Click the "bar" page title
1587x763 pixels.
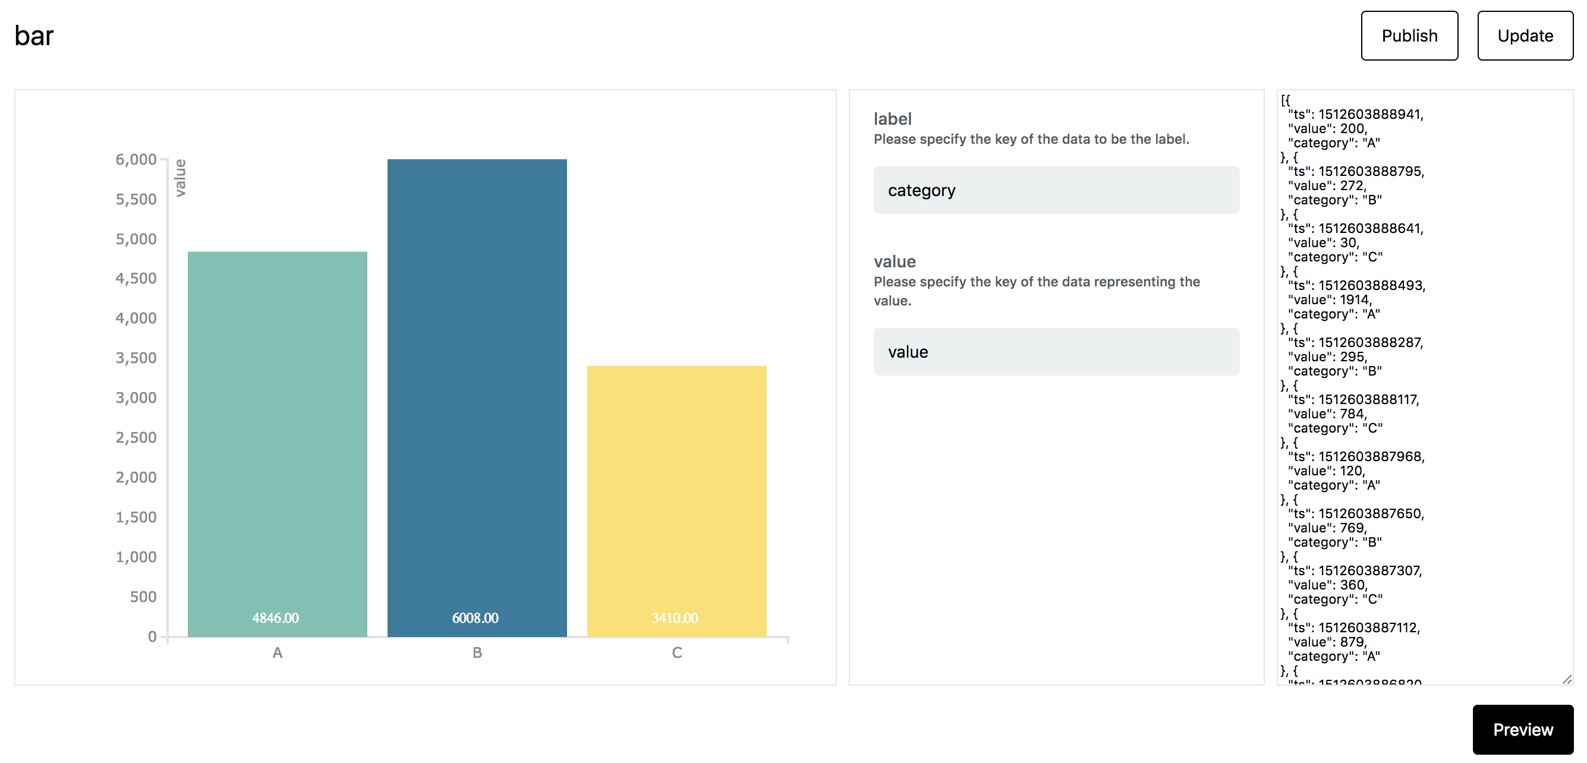34,36
